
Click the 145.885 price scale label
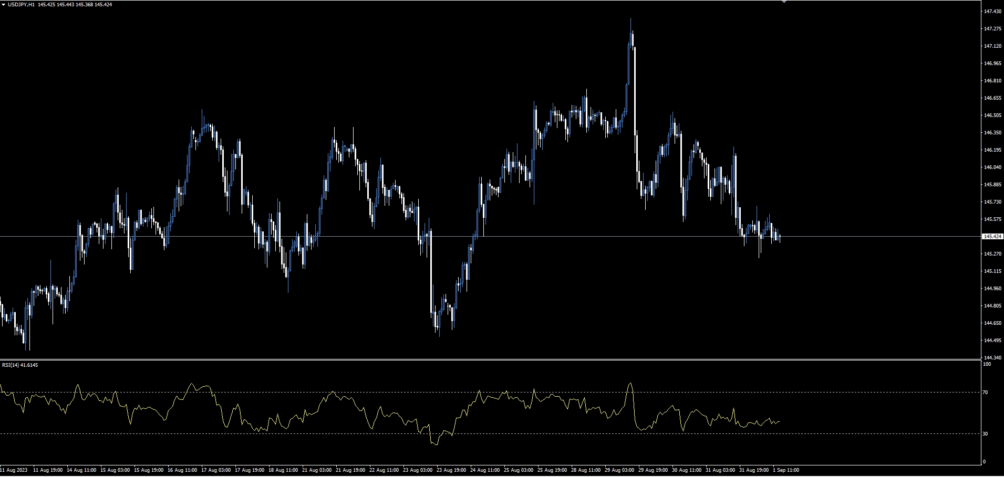pos(992,185)
